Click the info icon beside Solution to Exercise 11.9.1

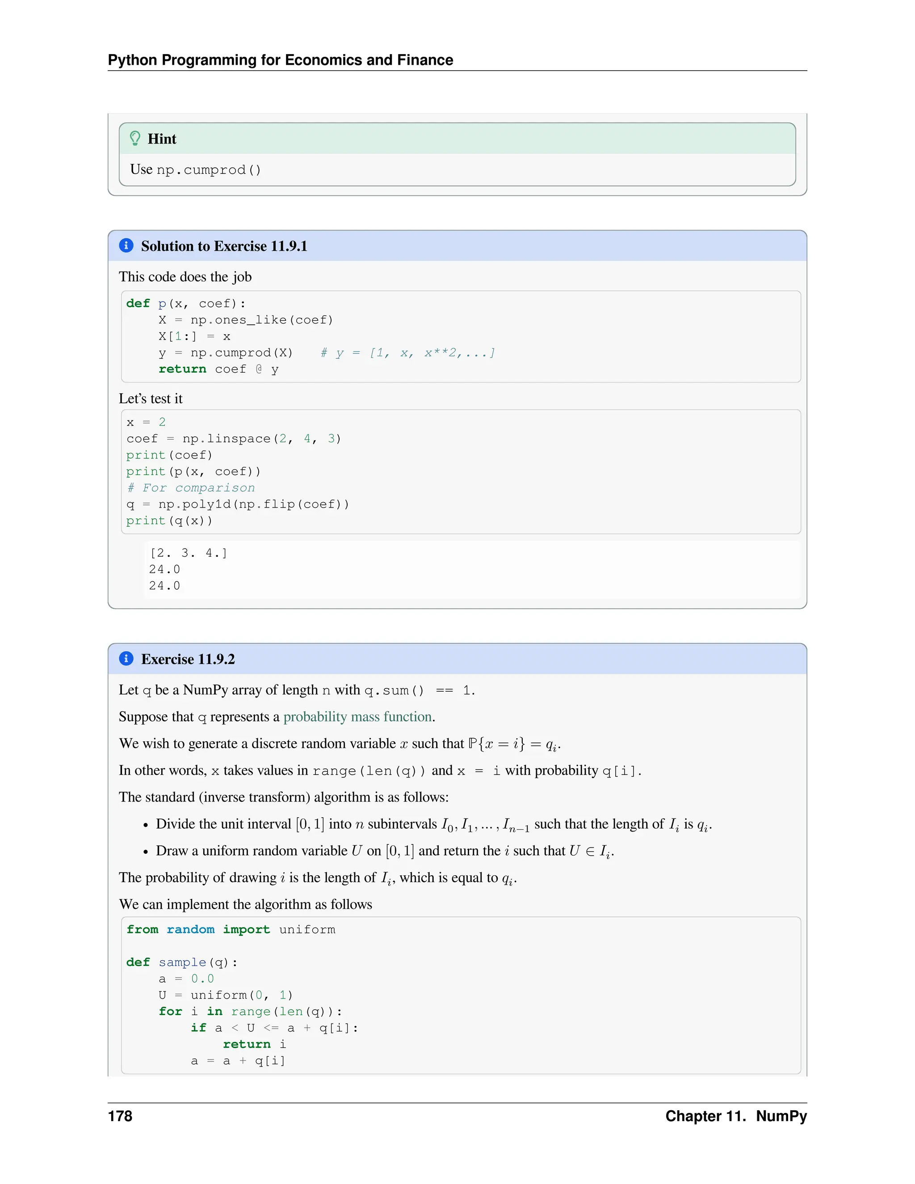126,246
